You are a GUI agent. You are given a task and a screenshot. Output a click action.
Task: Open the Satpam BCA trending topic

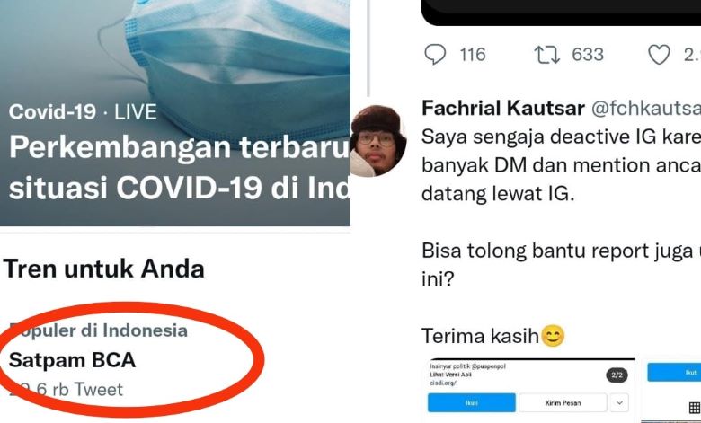[73, 360]
